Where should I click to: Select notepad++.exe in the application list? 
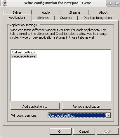point(24,56)
